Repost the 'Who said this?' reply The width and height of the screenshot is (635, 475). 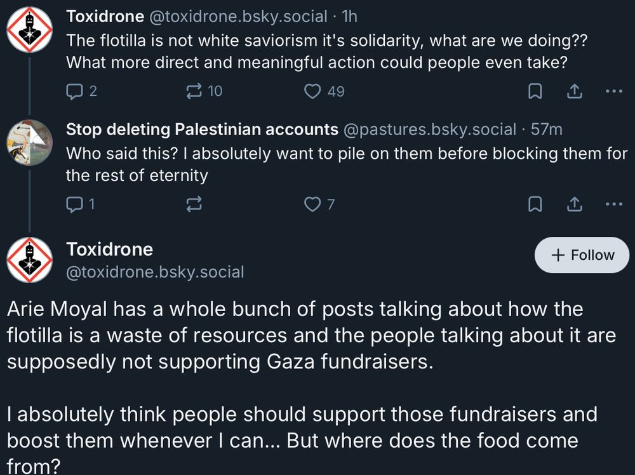point(194,204)
